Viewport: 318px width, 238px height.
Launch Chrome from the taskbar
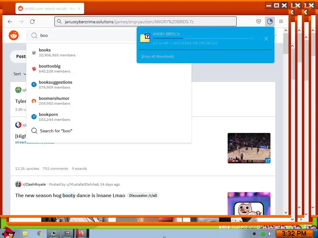point(39,233)
